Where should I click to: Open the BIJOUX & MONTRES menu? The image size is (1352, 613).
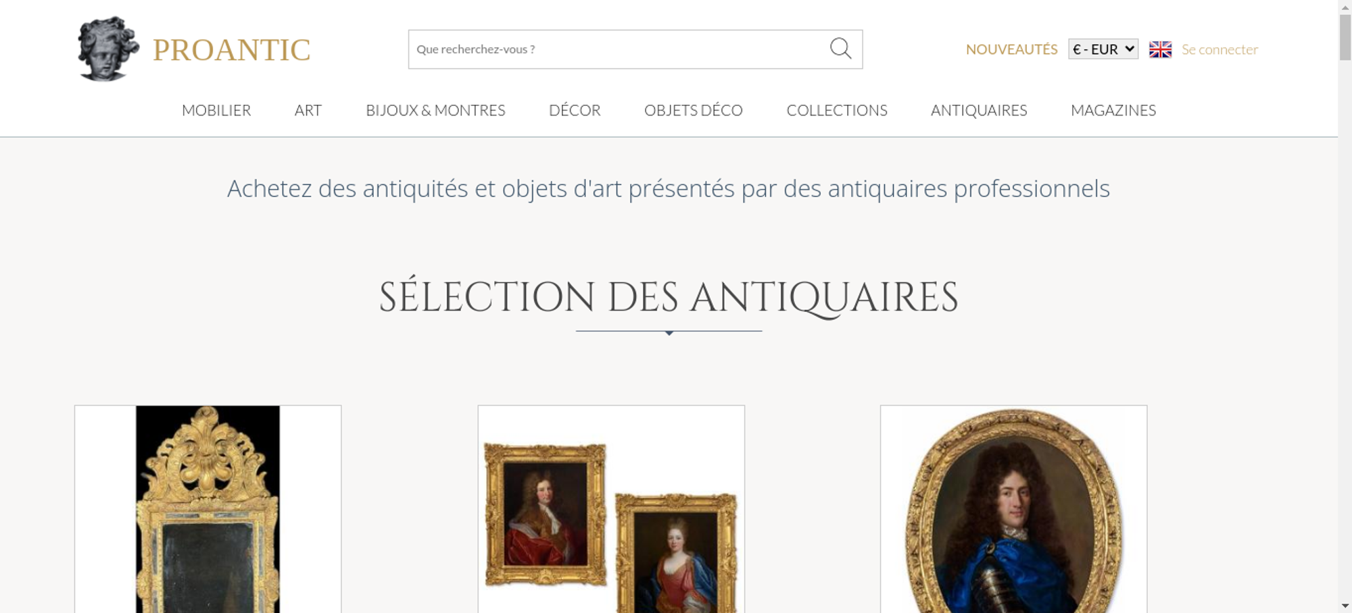tap(435, 110)
